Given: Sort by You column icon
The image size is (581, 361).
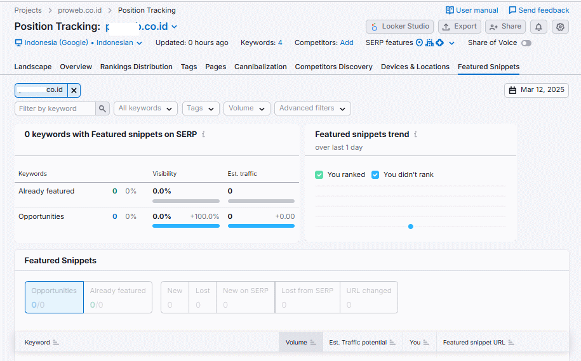Looking at the screenshot, I should tap(425, 343).
